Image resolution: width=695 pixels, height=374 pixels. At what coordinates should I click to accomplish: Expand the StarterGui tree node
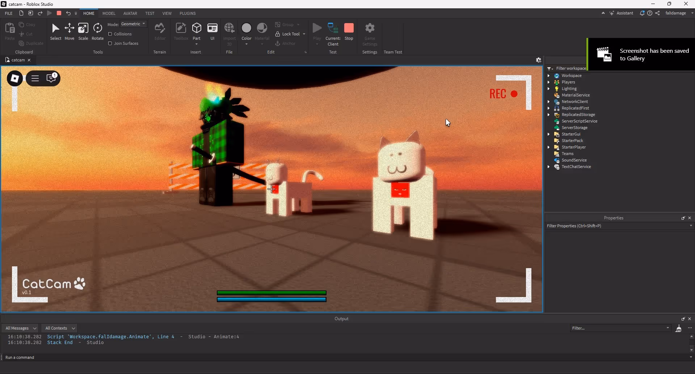[548, 134]
